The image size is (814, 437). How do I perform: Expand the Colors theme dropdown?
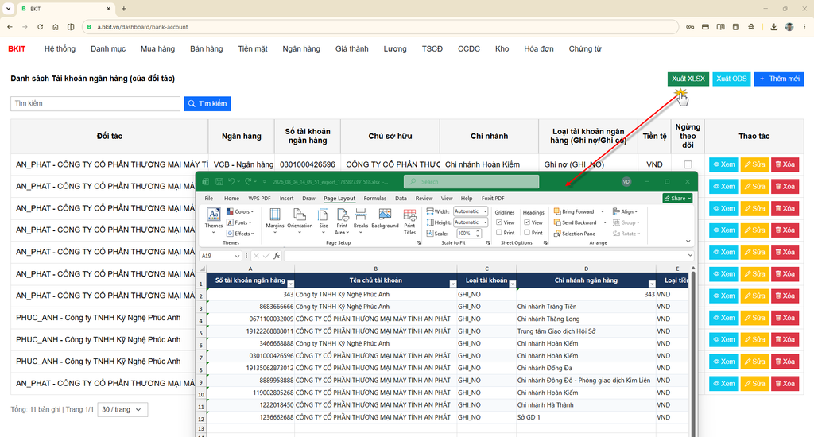[x=240, y=212]
